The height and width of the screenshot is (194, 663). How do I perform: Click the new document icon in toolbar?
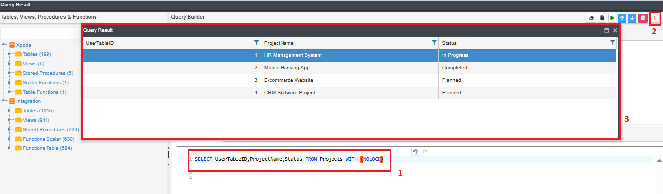coord(602,18)
